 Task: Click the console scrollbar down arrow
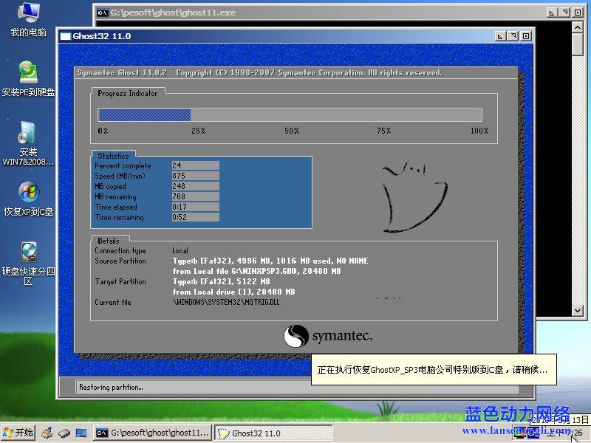578,310
